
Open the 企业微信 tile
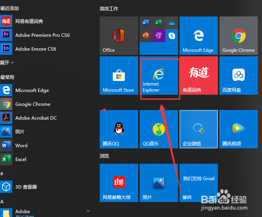[x=199, y=129]
